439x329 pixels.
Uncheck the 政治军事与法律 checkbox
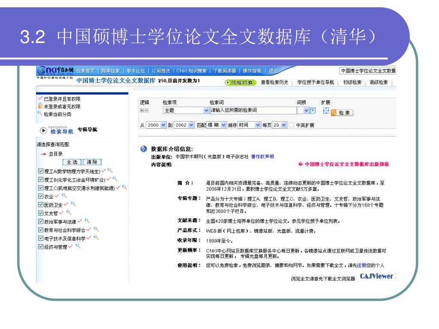[x=41, y=221]
